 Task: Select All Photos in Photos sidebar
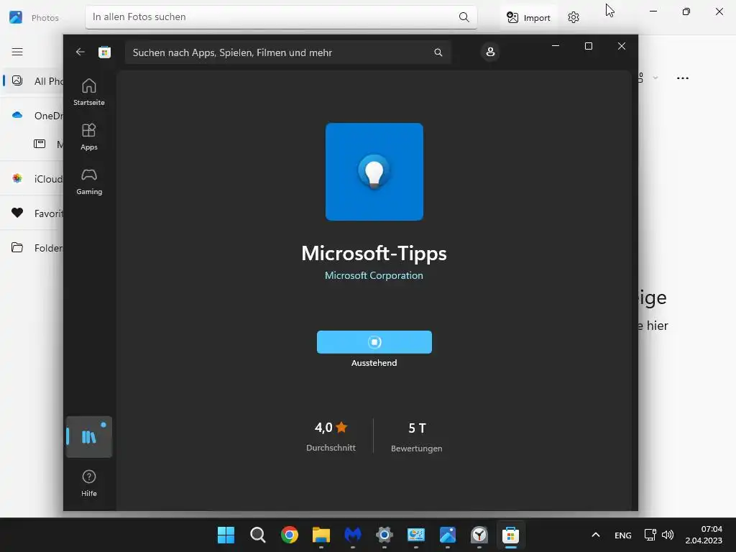click(33, 81)
